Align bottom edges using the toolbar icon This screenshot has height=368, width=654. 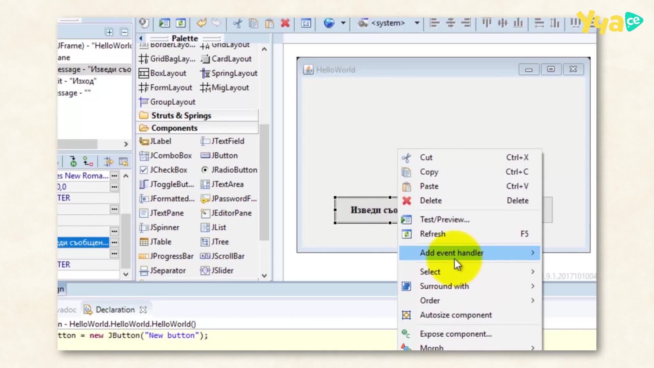[518, 23]
